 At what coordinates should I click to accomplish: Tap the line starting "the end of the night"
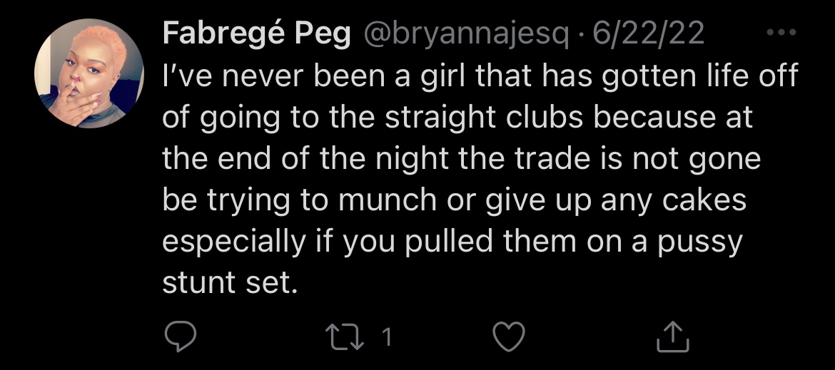pos(461,159)
